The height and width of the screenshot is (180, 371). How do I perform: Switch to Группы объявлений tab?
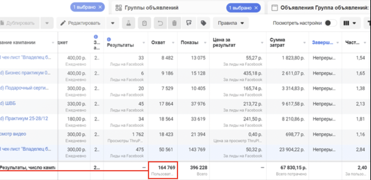[152, 8]
